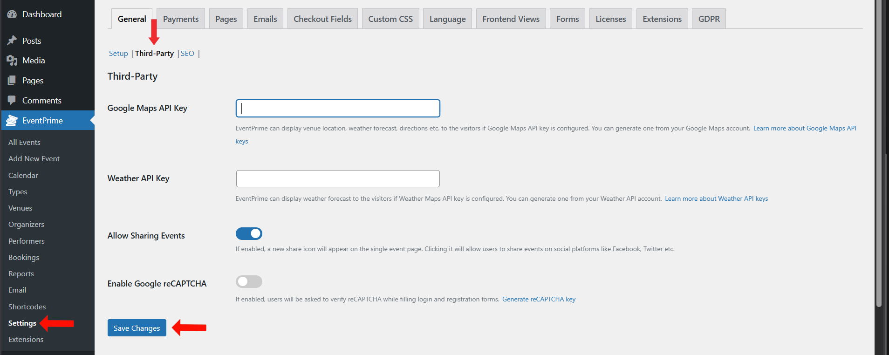Go to the SEO sub-section link

point(187,54)
